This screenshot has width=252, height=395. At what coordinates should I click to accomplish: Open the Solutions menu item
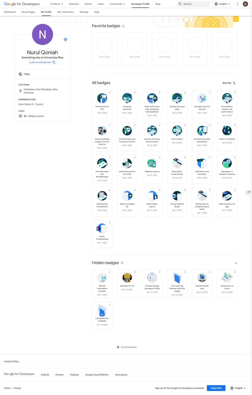[74, 4]
